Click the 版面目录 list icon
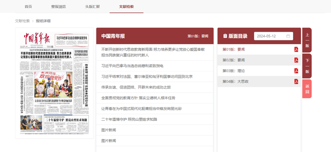 [x=225, y=36]
